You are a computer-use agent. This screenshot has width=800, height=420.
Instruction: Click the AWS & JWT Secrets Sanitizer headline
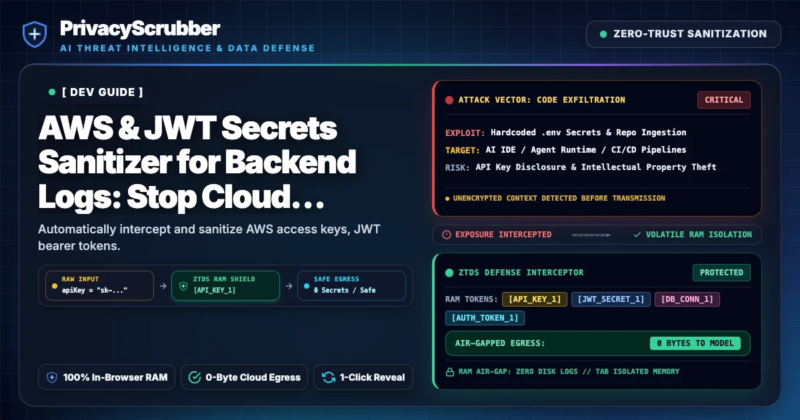197,162
